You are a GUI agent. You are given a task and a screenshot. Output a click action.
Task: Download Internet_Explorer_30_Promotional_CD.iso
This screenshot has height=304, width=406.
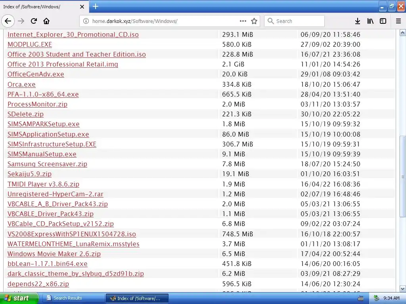click(x=73, y=35)
